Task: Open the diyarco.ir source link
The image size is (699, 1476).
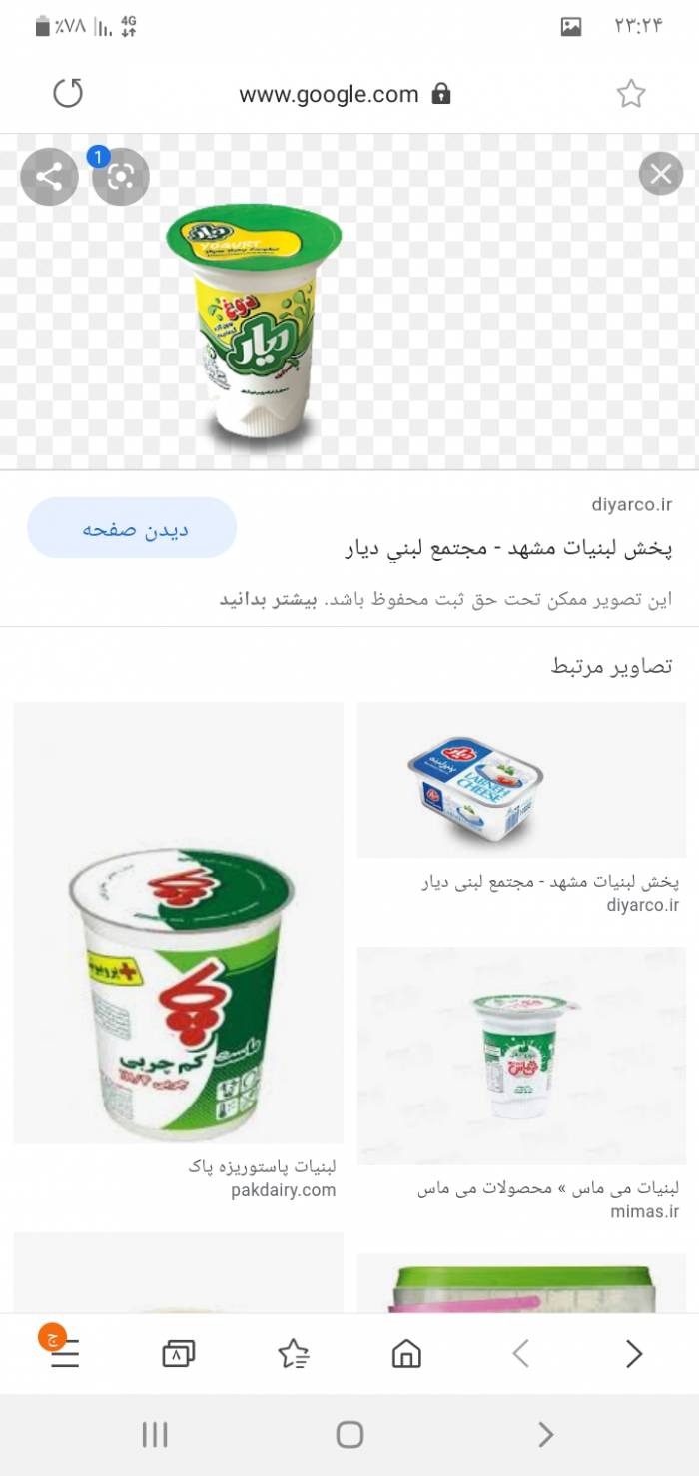Action: (631, 505)
